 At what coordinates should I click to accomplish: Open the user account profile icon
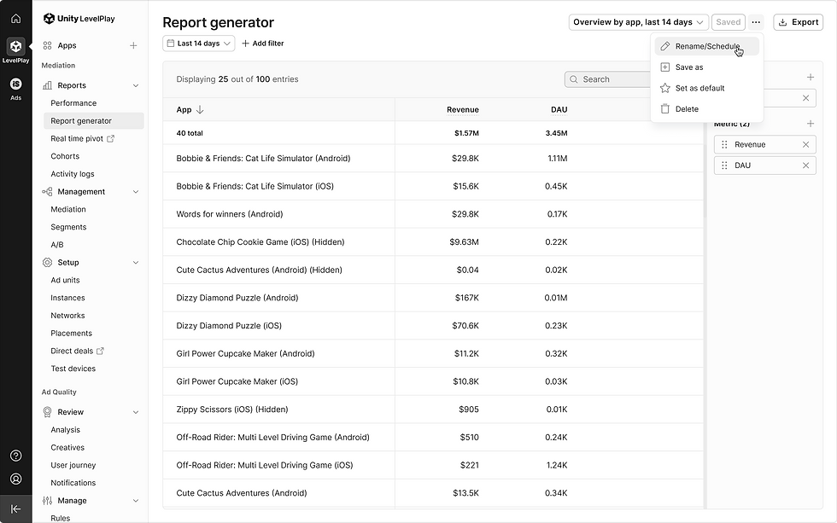click(16, 479)
